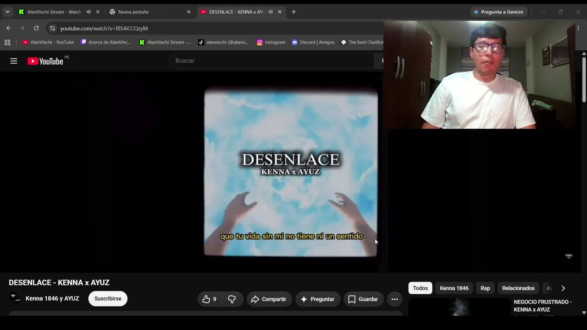Open Pregunta a Gemini in Chrome
Screen dimensions: 587x330
tap(498, 12)
